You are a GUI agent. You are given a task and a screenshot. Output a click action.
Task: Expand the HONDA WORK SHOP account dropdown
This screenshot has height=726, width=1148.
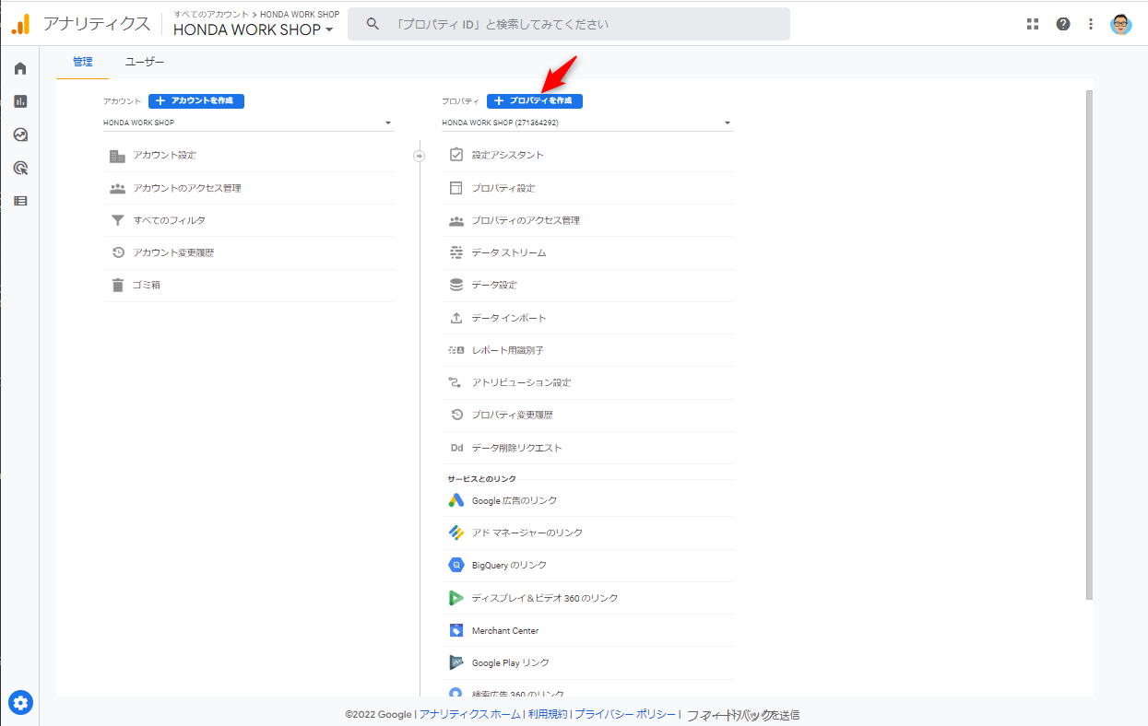(x=249, y=123)
